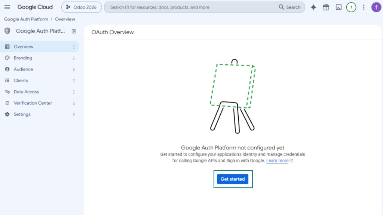
Task: Click the Verification Center checkbox icon
Action: point(7,103)
